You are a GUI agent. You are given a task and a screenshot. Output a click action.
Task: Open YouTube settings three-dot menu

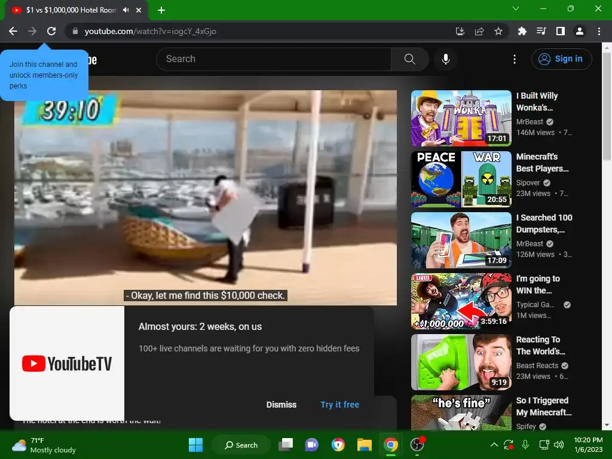pos(515,59)
